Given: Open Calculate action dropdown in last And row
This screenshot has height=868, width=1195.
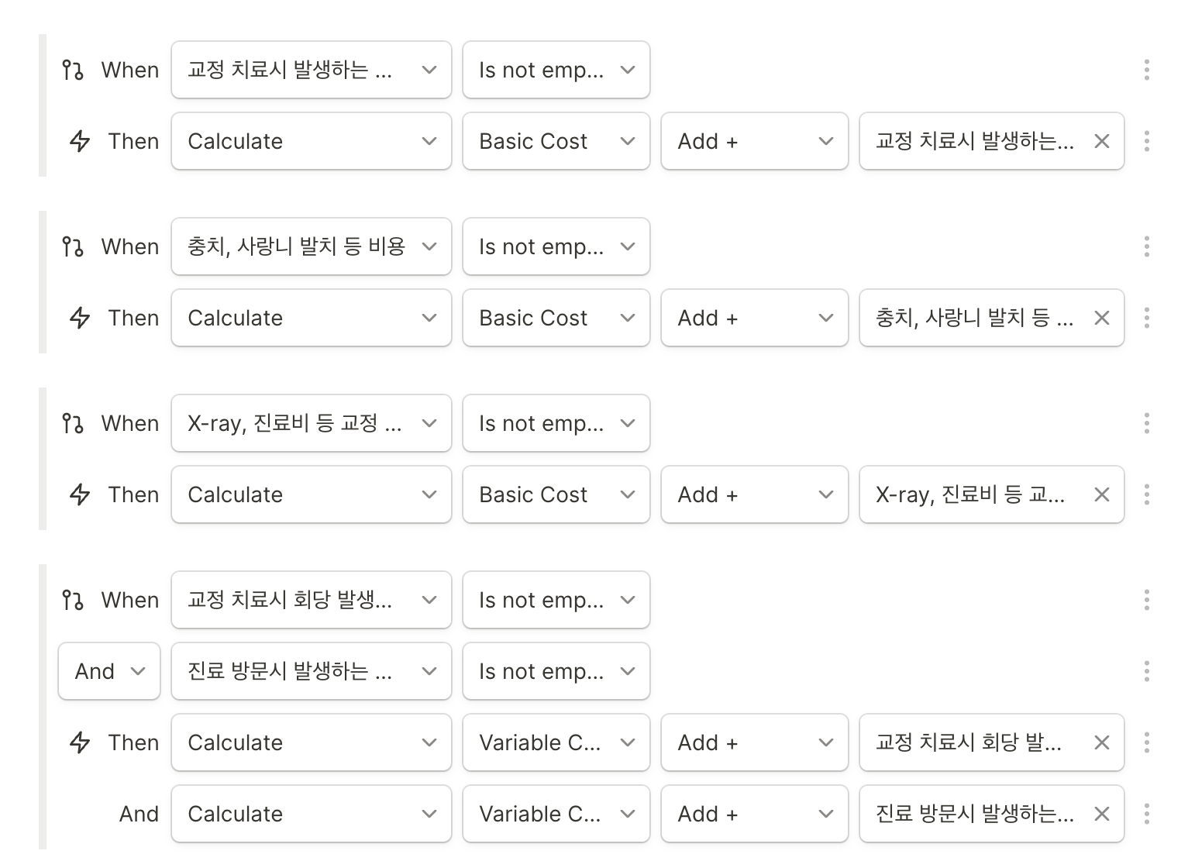Looking at the screenshot, I should pos(312,814).
